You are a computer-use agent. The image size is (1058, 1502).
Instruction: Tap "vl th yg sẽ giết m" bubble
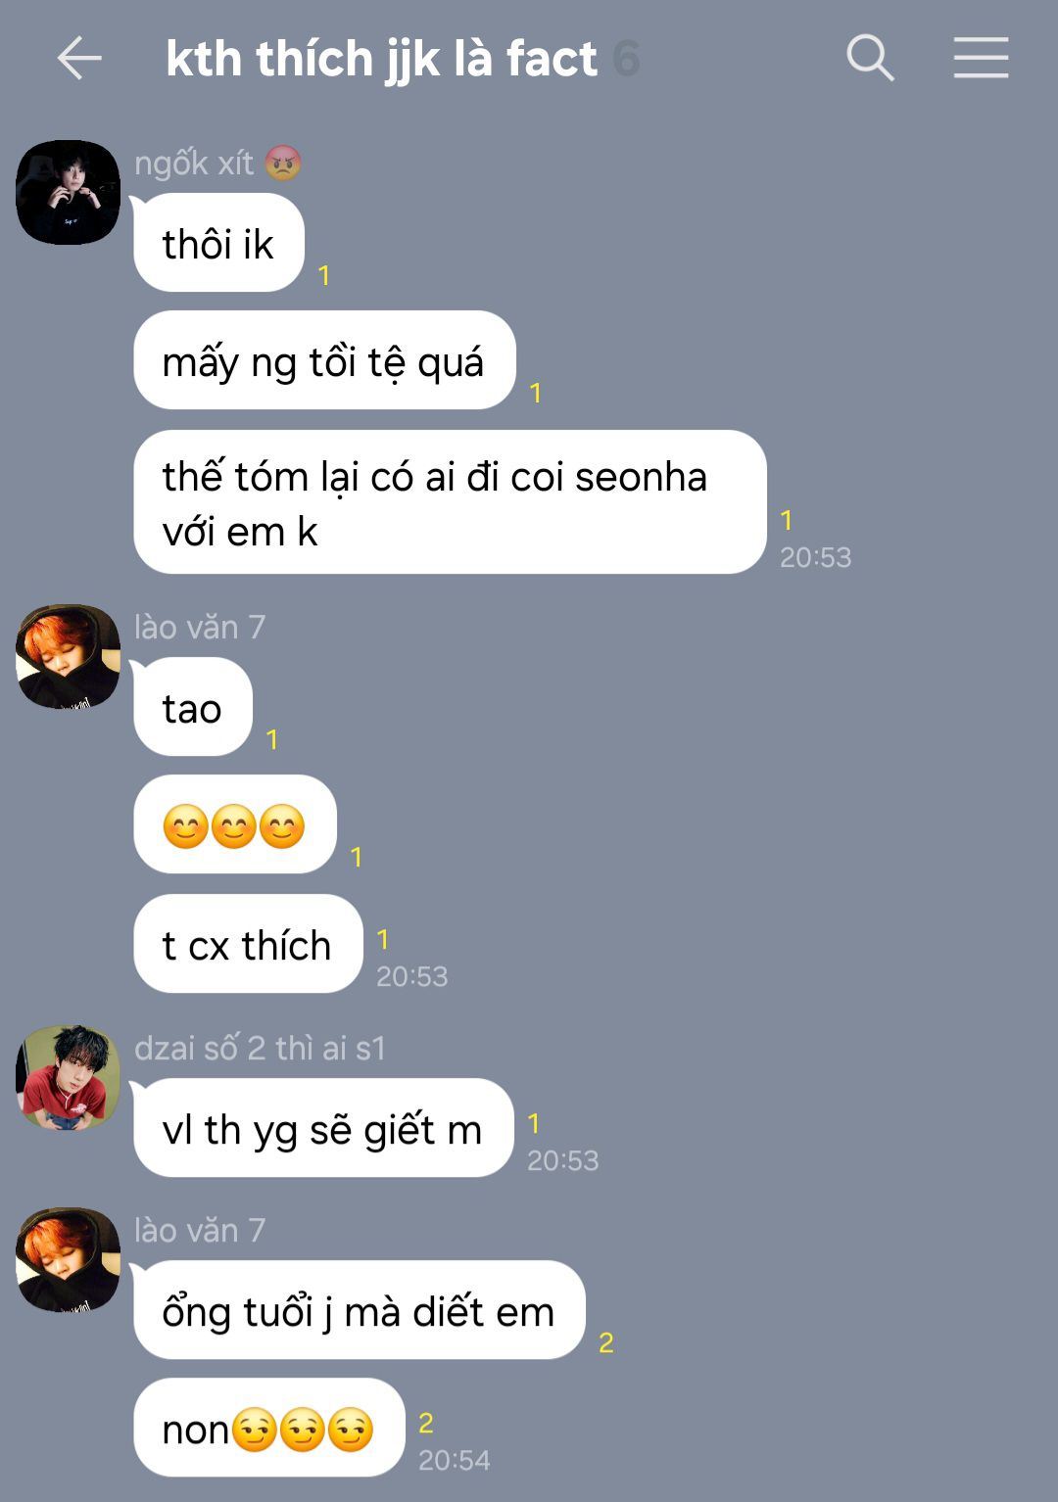click(x=323, y=1128)
